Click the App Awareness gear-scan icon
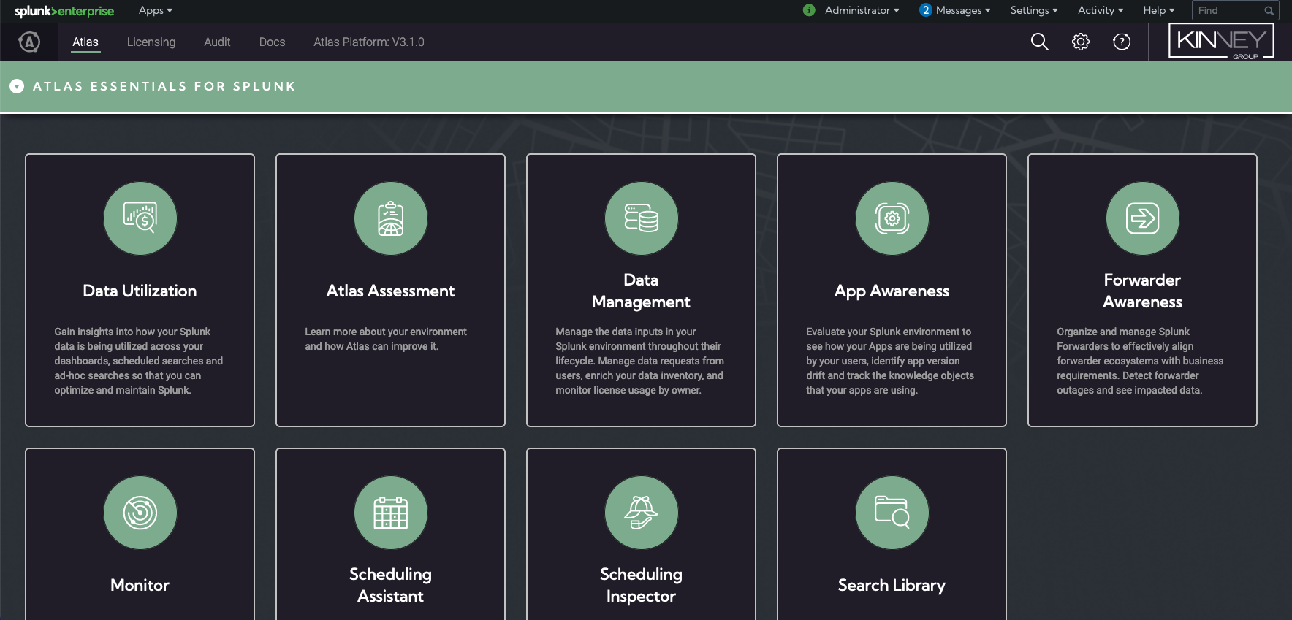The image size is (1292, 620). pos(892,218)
